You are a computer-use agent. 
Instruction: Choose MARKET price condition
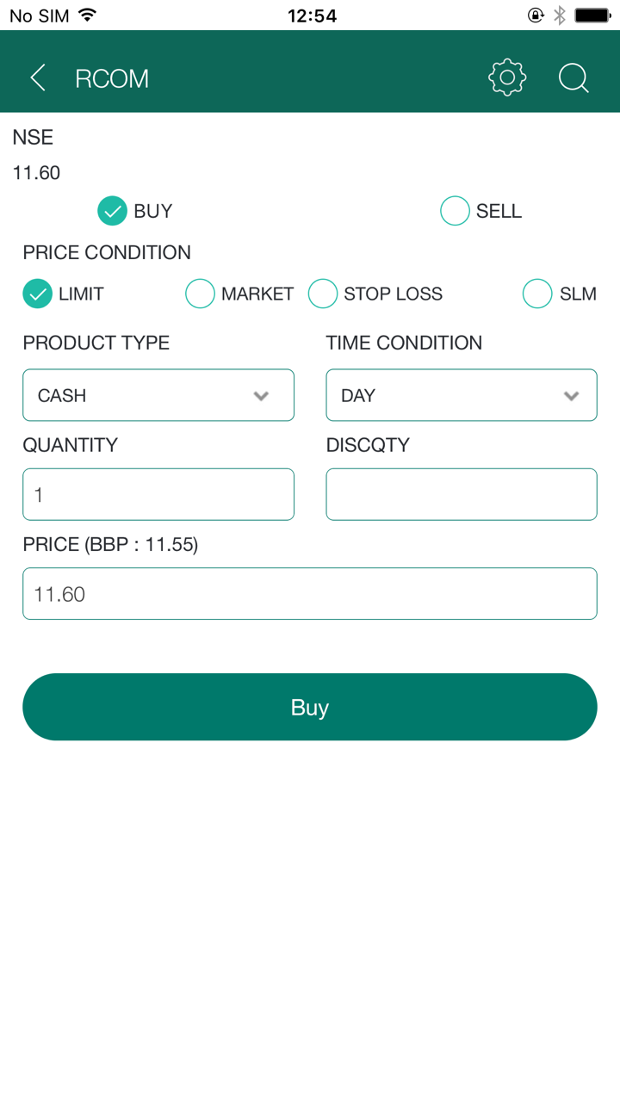(x=200, y=294)
